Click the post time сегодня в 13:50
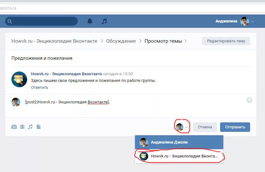The image size is (265, 172). click(x=118, y=74)
